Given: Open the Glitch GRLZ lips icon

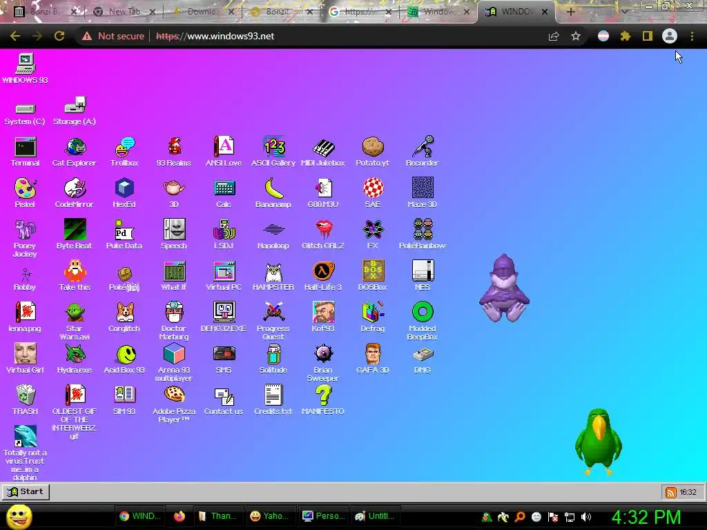Looking at the screenshot, I should tap(323, 235).
